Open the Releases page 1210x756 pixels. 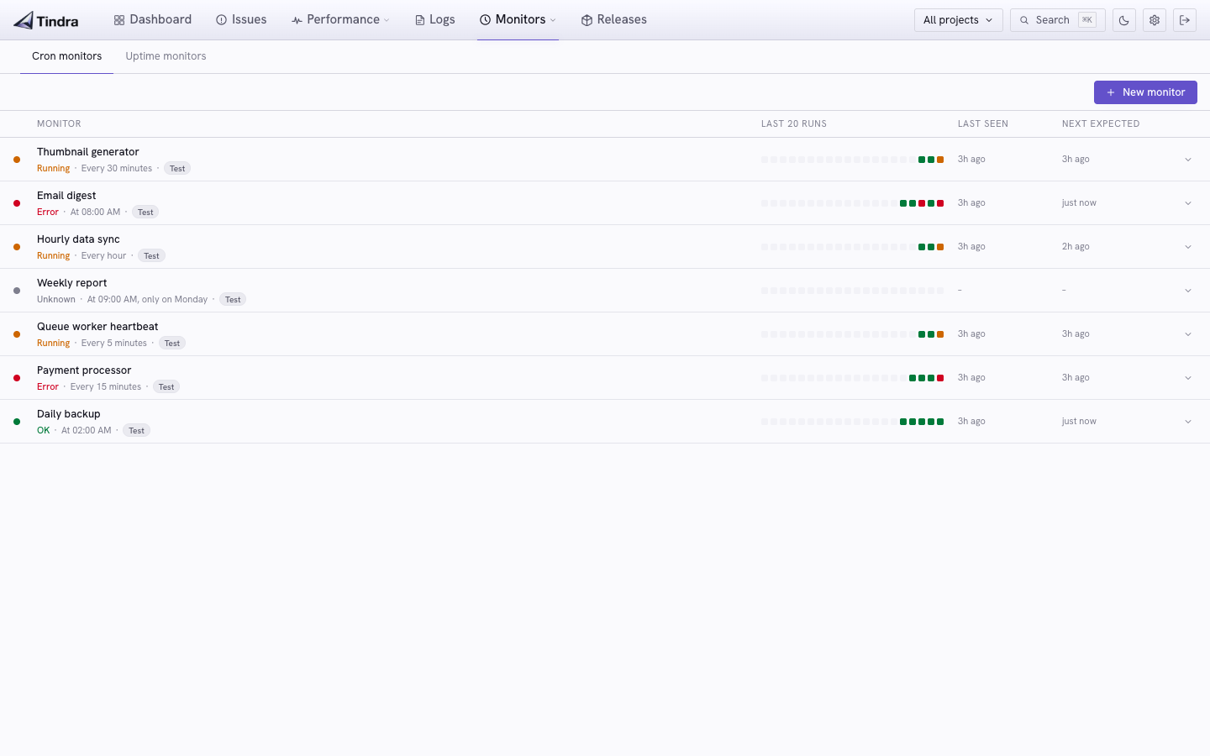[613, 19]
